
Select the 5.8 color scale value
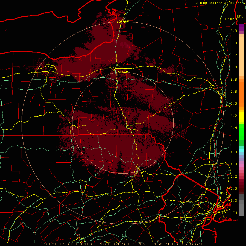[234, 92]
